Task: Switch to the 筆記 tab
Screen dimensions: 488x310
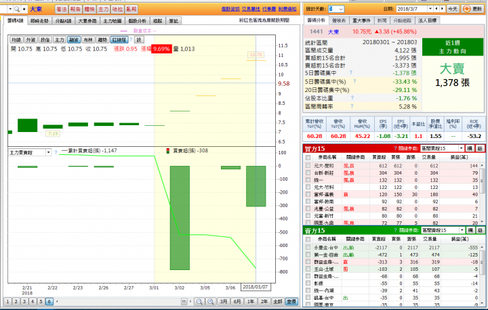Action: [174, 21]
